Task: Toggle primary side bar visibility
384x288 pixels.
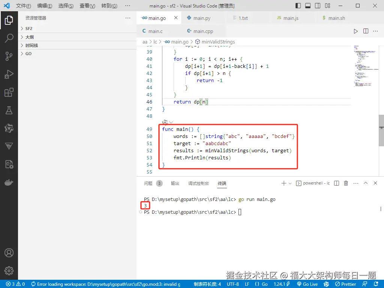Action: tap(298, 6)
